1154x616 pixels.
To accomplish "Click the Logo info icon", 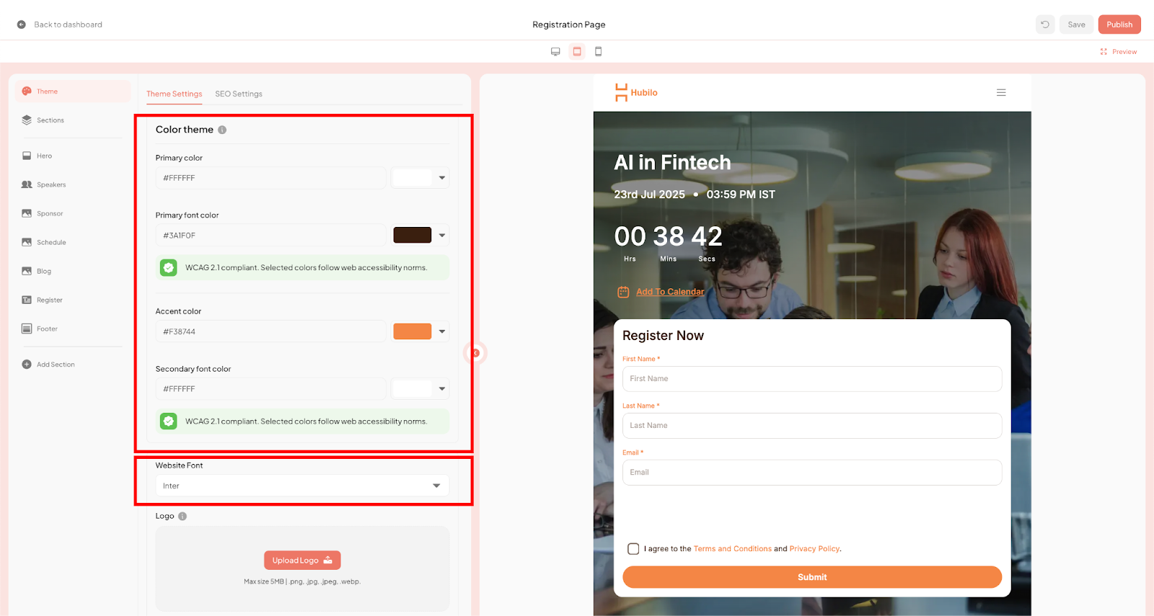I will [182, 517].
